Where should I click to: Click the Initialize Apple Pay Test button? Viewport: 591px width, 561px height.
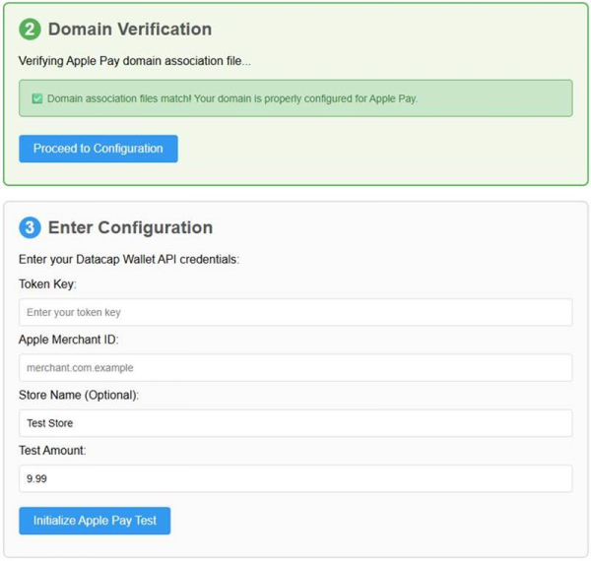click(x=95, y=521)
